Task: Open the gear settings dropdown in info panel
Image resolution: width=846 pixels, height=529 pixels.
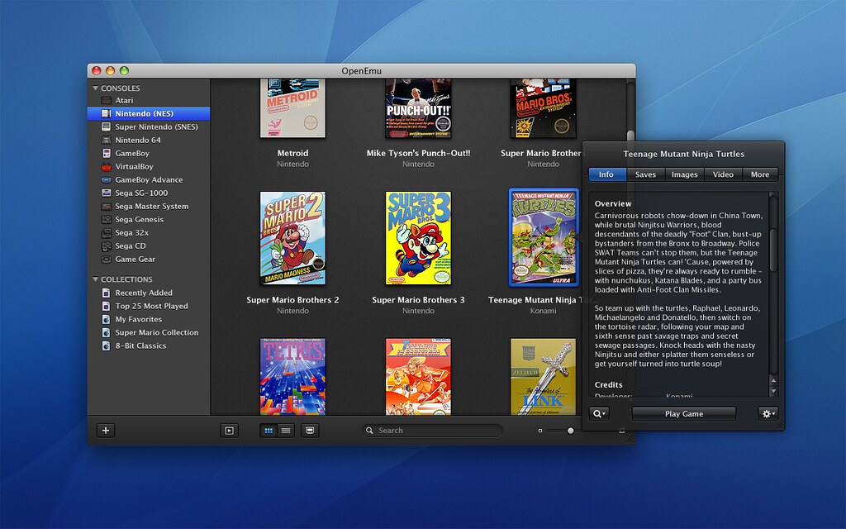Action: pos(768,414)
